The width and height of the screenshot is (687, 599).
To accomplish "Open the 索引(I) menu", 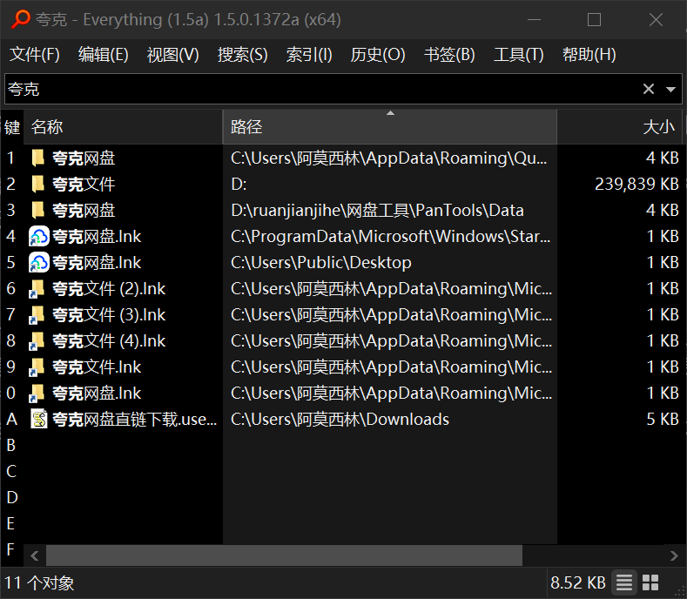I will click(x=309, y=55).
